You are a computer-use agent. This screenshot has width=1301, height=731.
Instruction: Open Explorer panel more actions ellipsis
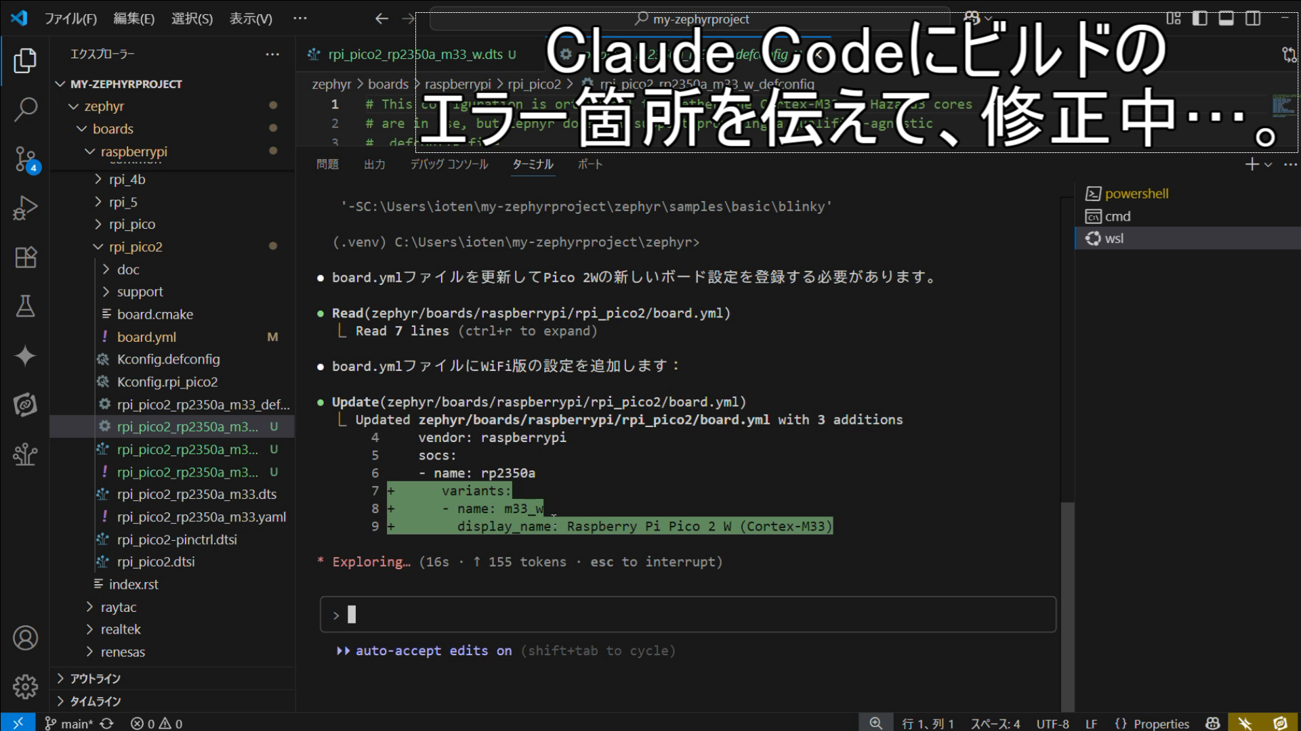coord(272,54)
